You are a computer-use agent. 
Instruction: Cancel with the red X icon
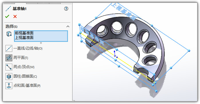point(15,16)
